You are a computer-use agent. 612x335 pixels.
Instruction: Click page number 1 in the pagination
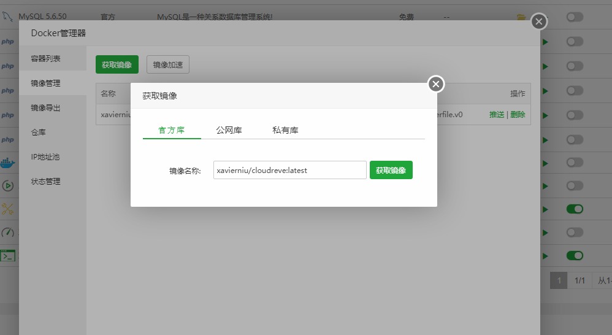pos(559,280)
